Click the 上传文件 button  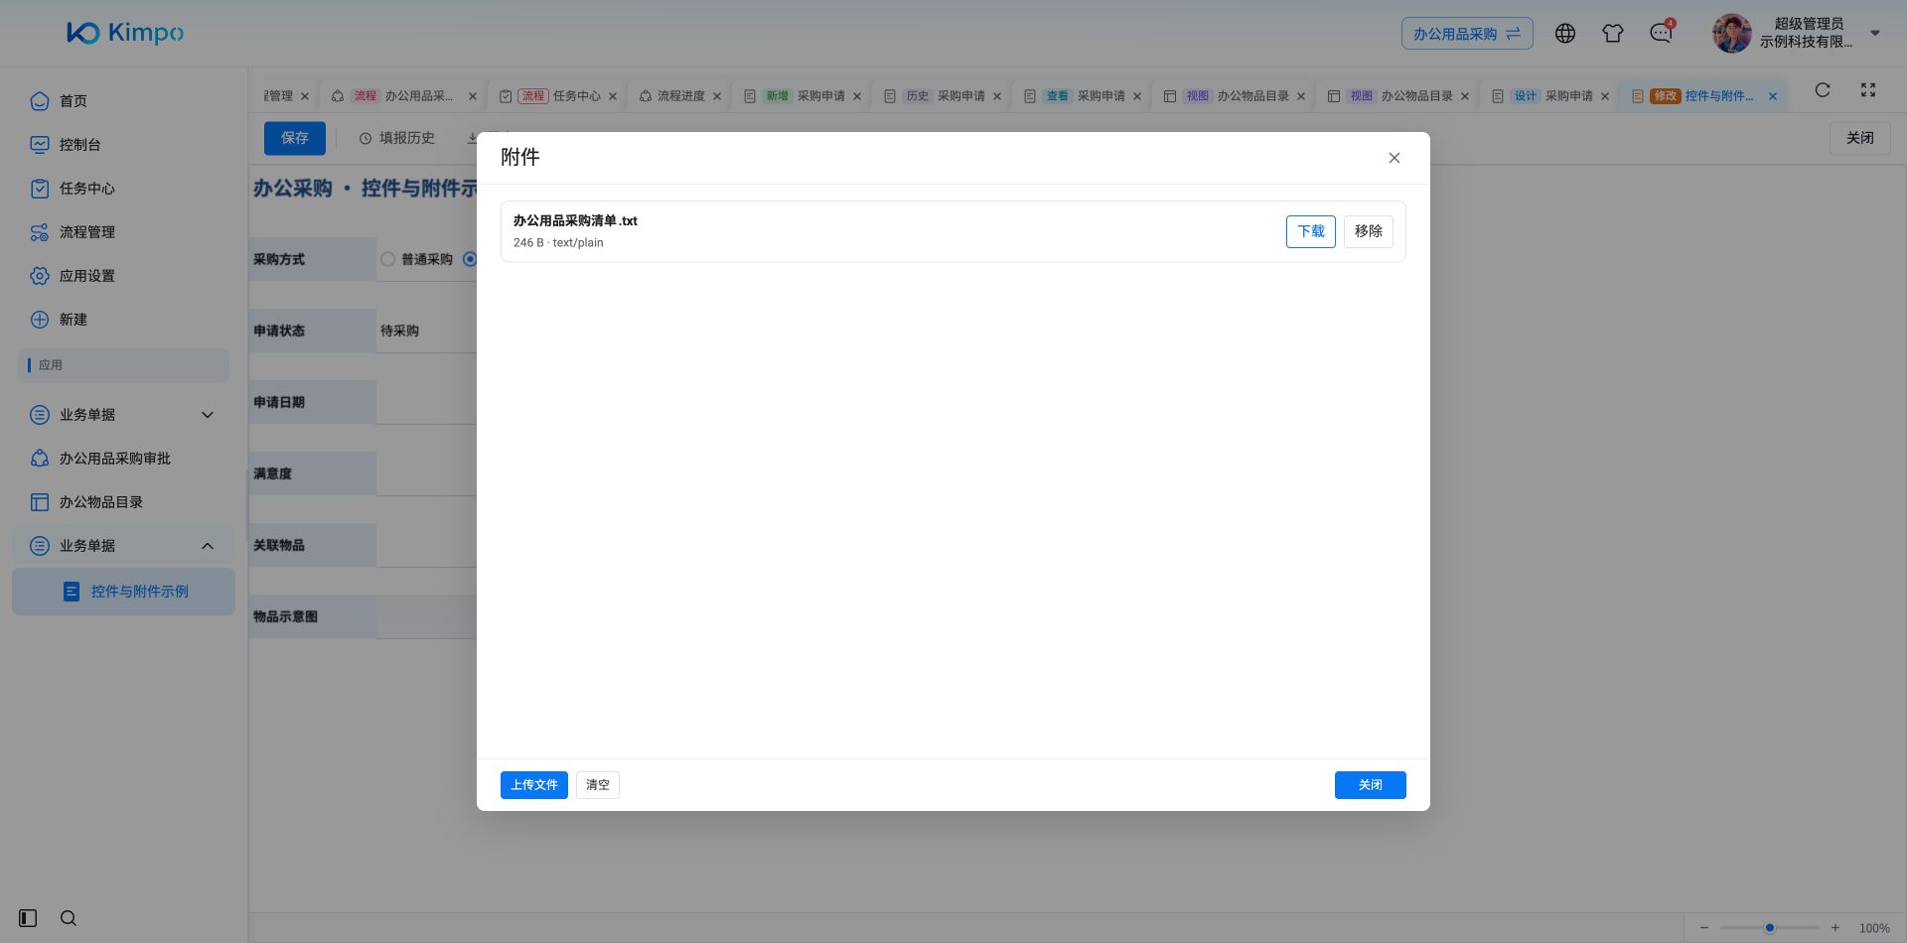pos(533,785)
